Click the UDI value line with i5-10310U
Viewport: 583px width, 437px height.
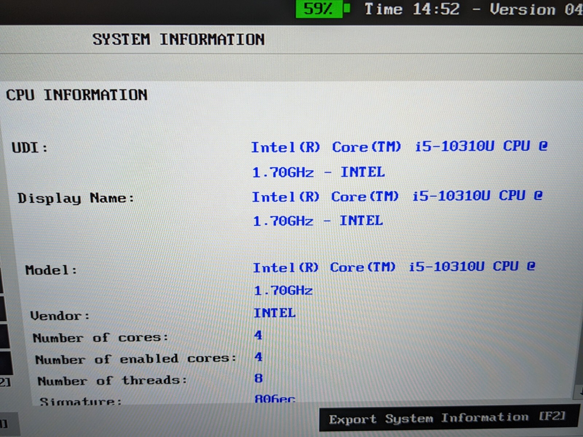point(399,147)
